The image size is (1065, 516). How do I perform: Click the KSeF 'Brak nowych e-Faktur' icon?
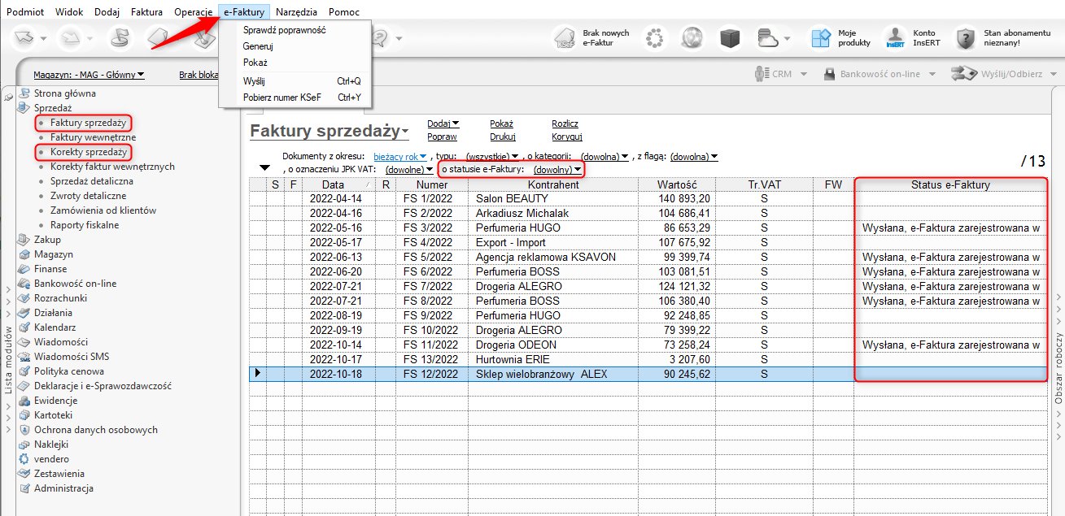pyautogui.click(x=566, y=38)
